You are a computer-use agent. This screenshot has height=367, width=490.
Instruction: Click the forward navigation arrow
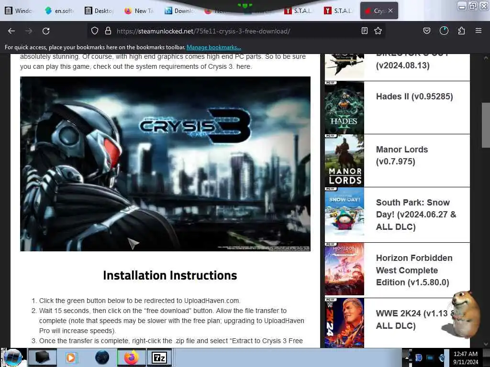tap(29, 31)
